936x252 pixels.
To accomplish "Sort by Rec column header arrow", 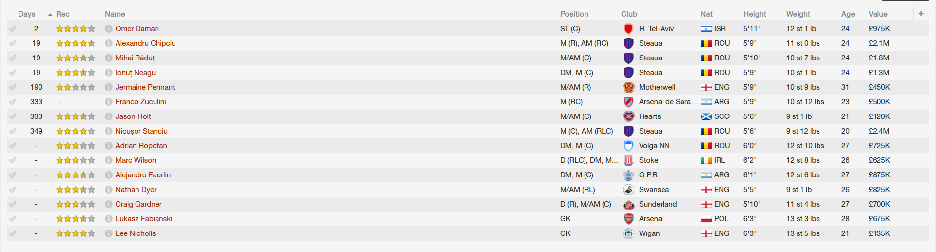I will pos(50,14).
